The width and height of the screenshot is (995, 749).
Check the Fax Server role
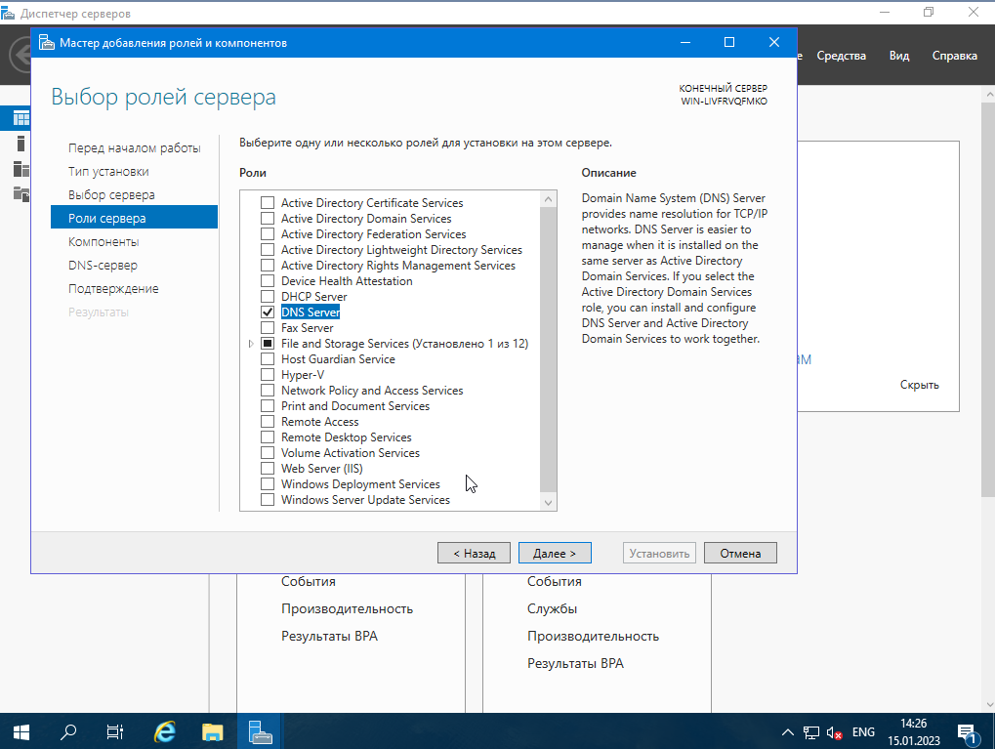click(x=268, y=327)
